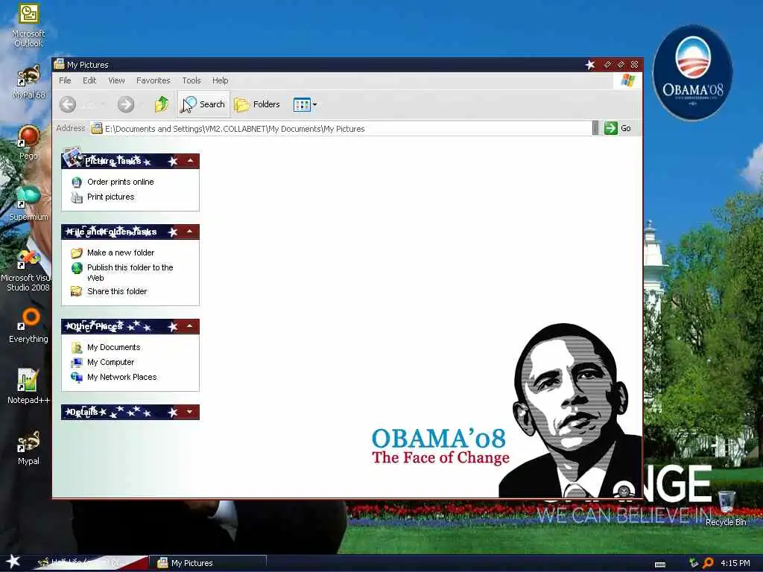
Task: Open the address bar dropdown
Action: (595, 128)
